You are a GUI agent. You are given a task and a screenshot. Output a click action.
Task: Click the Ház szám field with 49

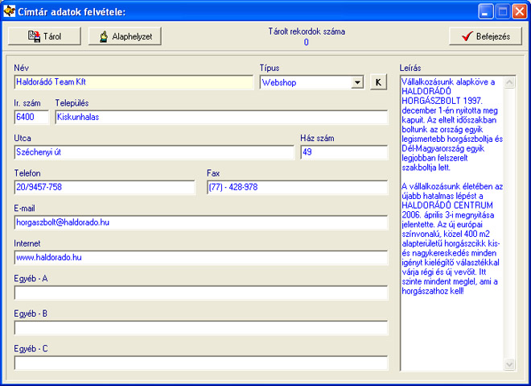344,152
